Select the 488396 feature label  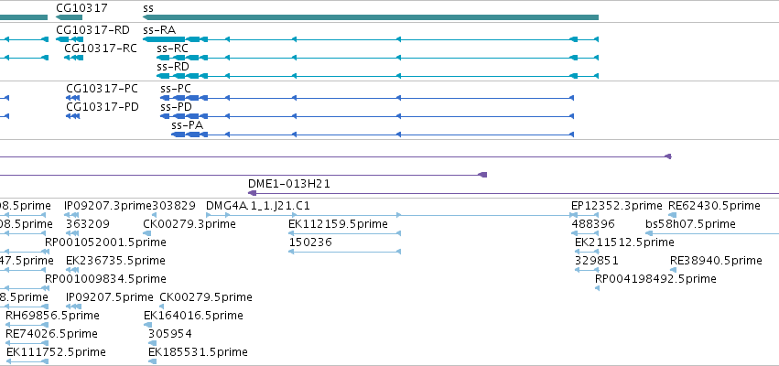[x=593, y=224]
